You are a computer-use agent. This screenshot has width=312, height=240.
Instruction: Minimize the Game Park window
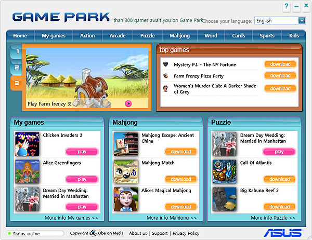(x=296, y=6)
